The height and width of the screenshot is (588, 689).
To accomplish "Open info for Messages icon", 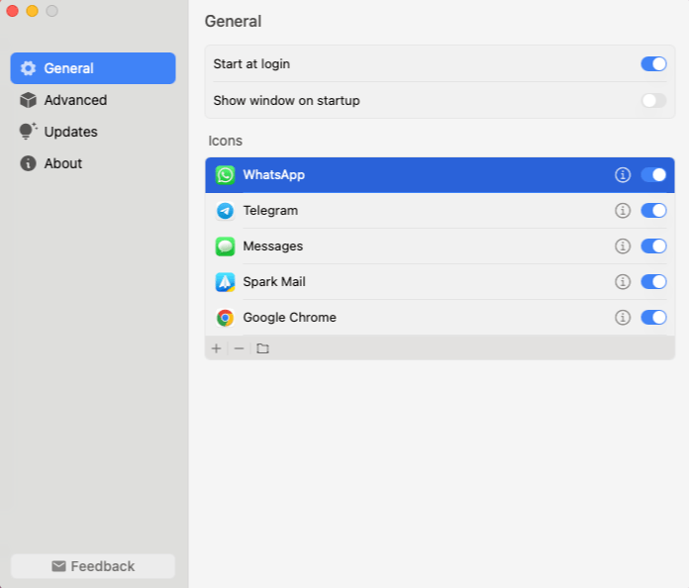I will [623, 246].
